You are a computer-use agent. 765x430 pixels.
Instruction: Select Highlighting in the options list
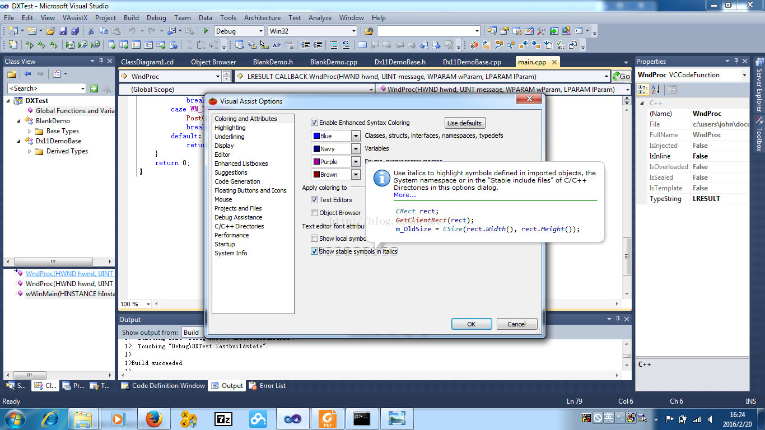[x=230, y=128]
